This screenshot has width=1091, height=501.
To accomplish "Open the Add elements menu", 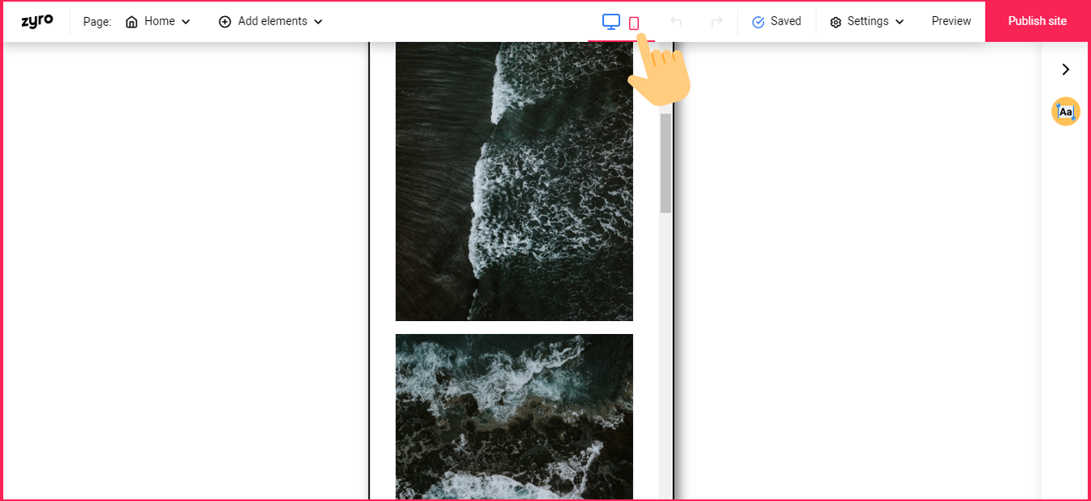I will [x=270, y=22].
